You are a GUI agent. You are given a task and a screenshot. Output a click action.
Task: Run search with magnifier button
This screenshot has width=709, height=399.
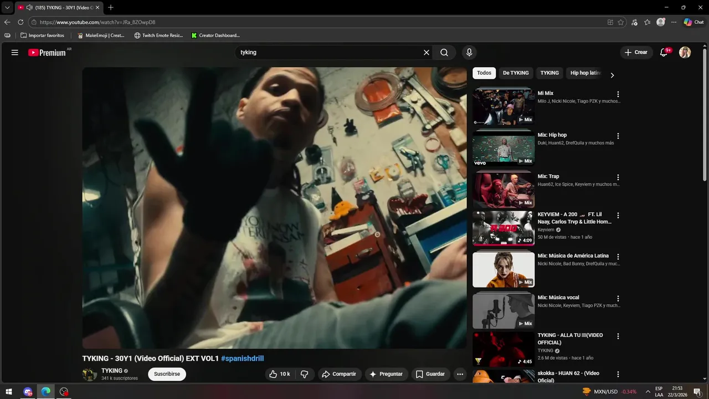point(444,53)
